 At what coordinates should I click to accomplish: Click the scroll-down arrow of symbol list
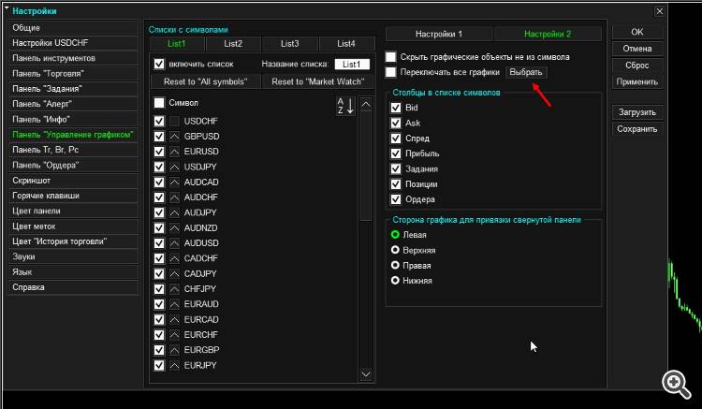coord(366,374)
